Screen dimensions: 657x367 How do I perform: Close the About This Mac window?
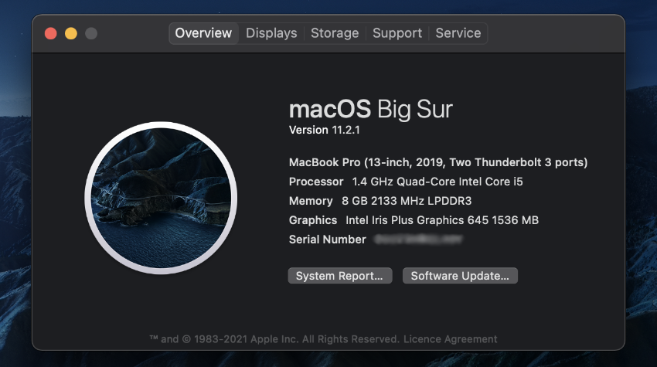point(51,33)
